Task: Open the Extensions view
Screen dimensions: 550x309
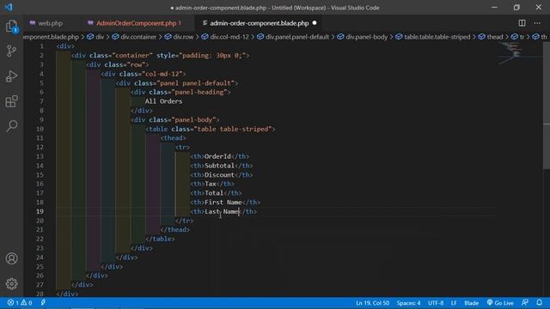Action: click(x=11, y=101)
